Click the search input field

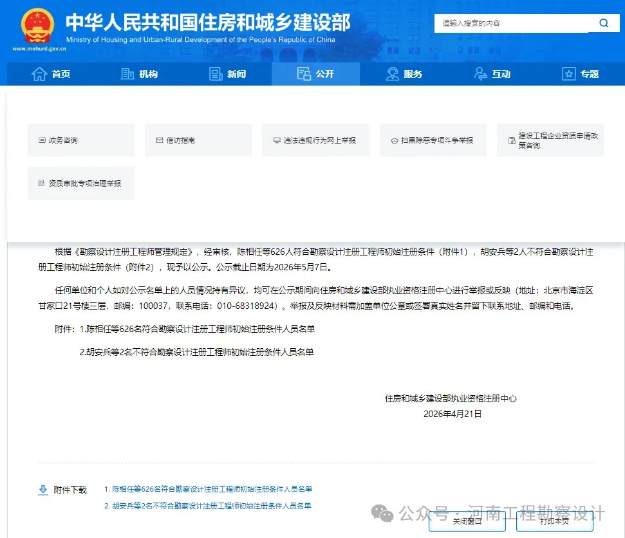click(x=512, y=23)
